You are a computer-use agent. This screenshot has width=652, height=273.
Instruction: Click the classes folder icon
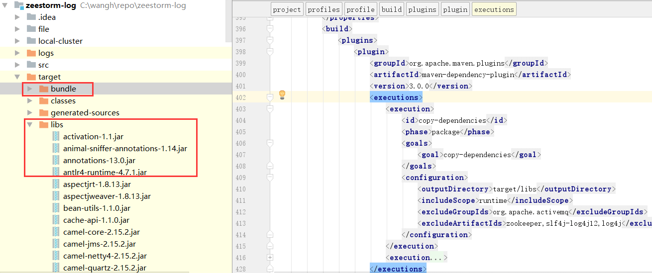[x=44, y=100]
